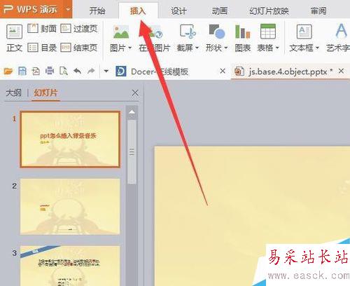Expand the WPS menu dropdown arrow
The height and width of the screenshot is (286, 350).
coord(68,10)
